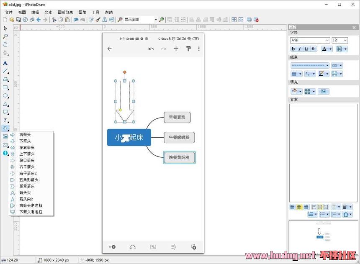The image size is (360, 264).
Task: Select the ellipse shape tool
Action: [5, 96]
